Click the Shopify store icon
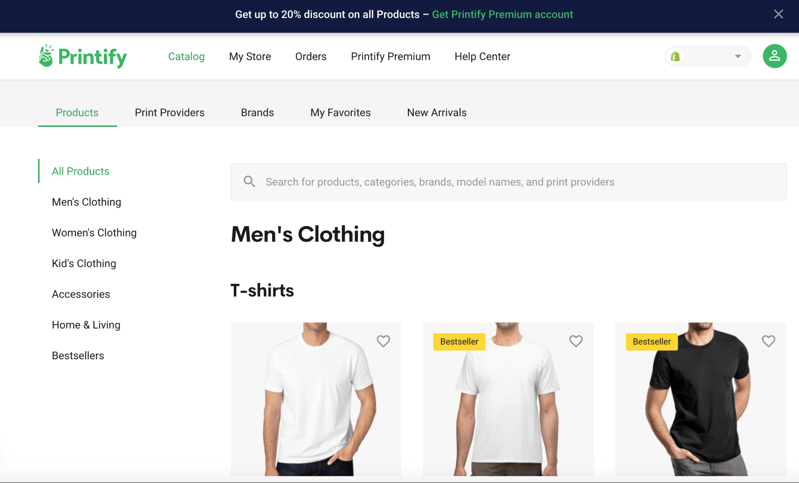799x483 pixels. 675,56
